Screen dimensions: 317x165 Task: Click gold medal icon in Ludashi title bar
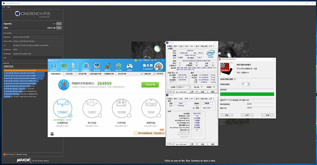pyautogui.click(x=136, y=60)
